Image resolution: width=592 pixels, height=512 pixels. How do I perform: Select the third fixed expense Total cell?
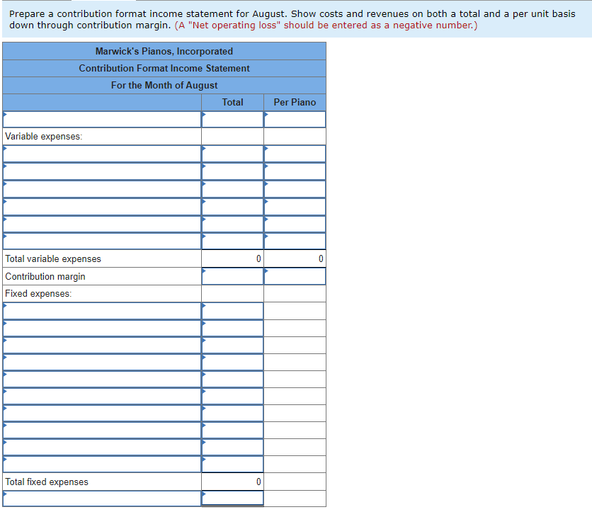tap(232, 345)
